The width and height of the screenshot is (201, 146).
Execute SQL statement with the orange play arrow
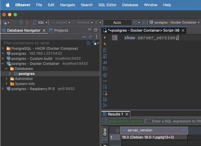105,38
